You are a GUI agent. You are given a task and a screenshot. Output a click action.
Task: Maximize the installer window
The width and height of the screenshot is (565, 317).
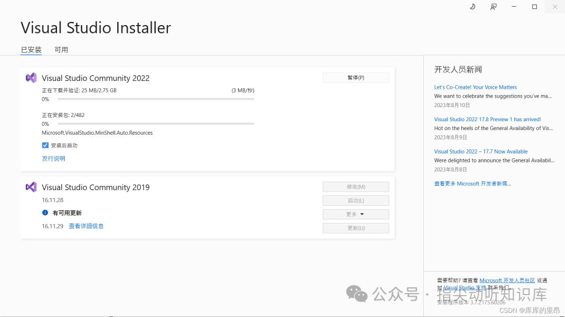pos(534,7)
